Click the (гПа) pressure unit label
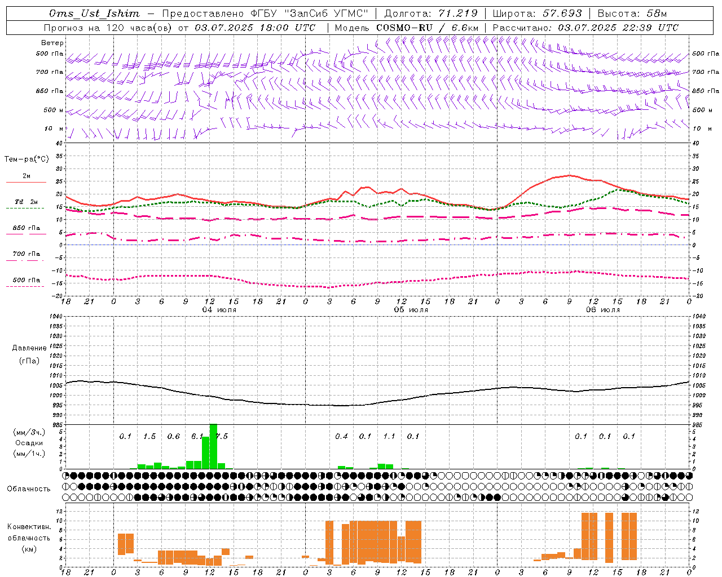This screenshot has width=722, height=577. [29, 361]
